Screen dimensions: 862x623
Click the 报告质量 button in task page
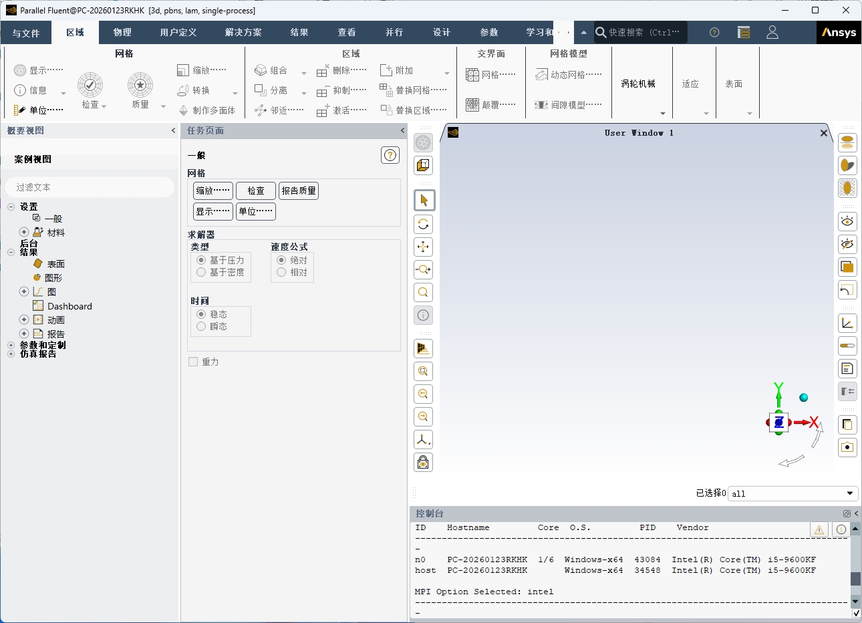click(x=299, y=191)
